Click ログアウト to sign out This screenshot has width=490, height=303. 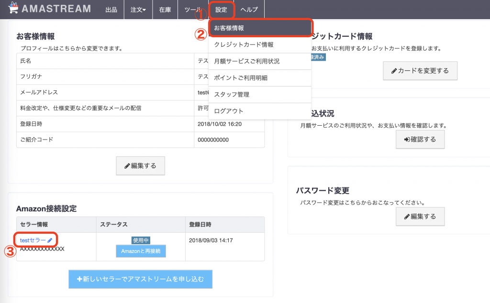point(260,111)
